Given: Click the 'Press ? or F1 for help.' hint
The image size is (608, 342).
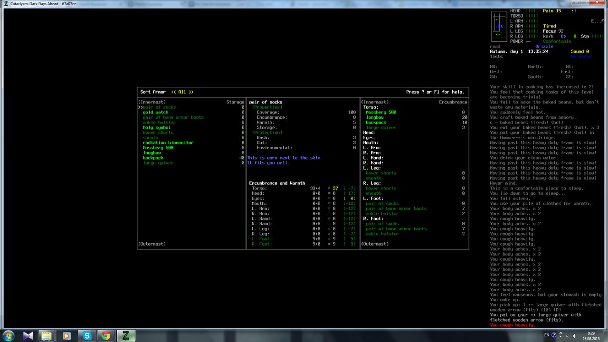Looking at the screenshot, I should 435,92.
